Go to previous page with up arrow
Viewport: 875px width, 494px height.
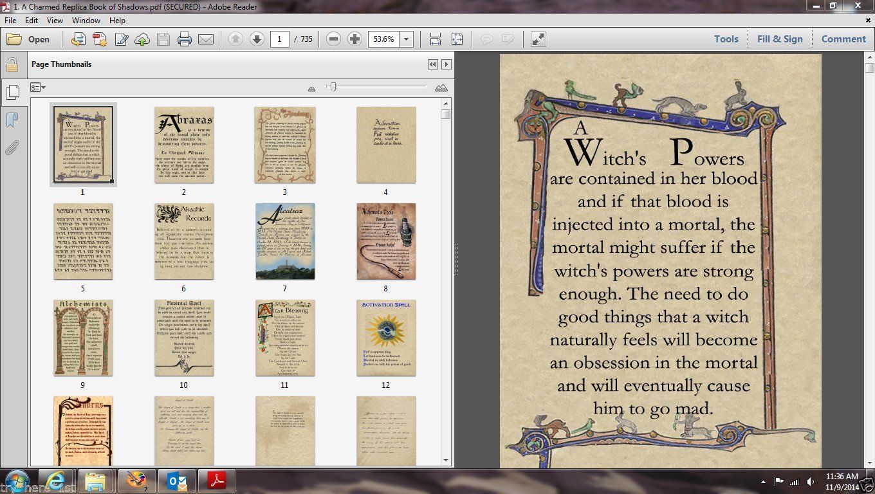coord(235,39)
